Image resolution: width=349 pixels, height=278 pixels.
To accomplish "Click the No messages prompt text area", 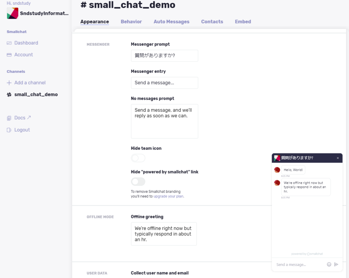I will click(165, 121).
